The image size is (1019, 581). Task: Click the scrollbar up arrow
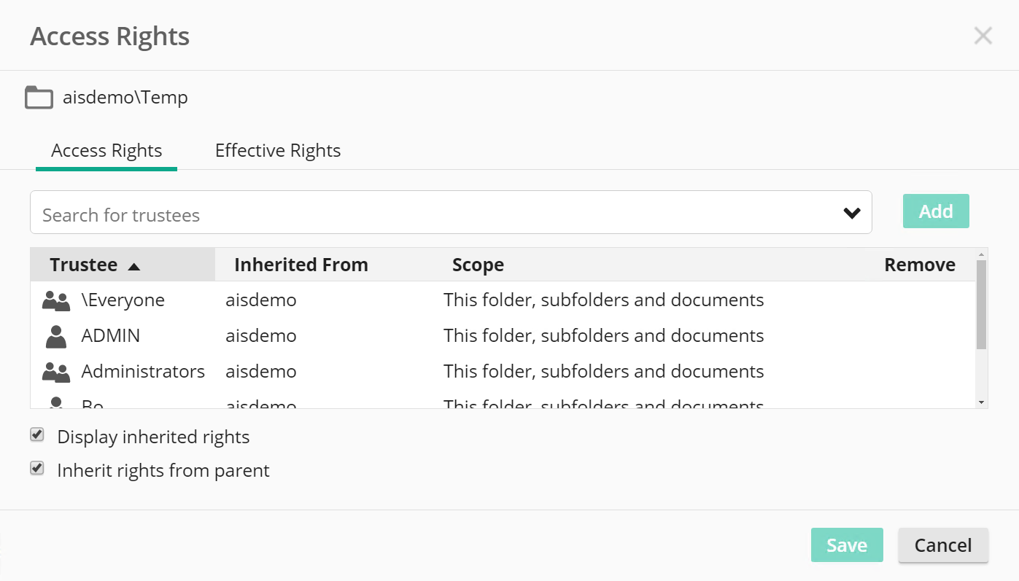[x=981, y=253]
